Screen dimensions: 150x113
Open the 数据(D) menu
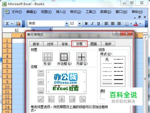point(106,12)
